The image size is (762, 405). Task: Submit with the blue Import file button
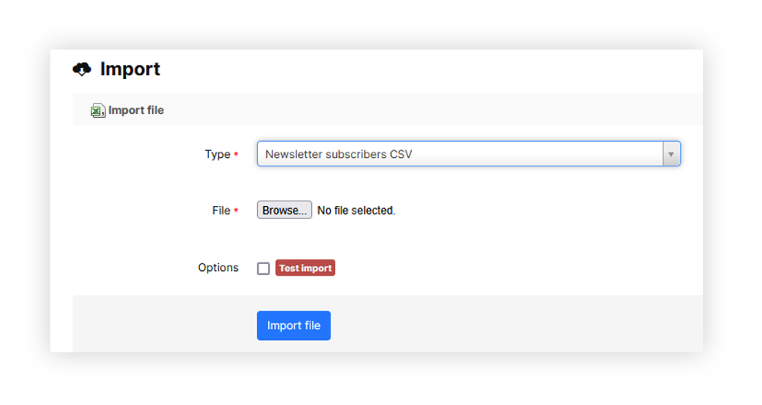tap(293, 325)
